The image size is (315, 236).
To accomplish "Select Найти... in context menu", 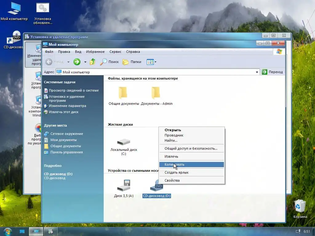I will click(191, 140).
